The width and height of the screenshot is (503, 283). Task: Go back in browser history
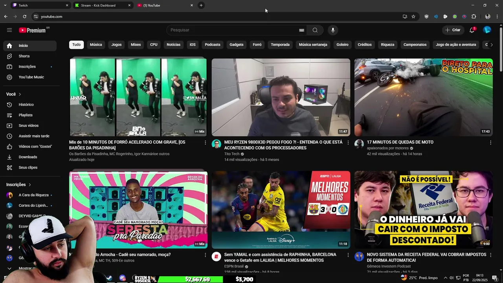tap(6, 17)
